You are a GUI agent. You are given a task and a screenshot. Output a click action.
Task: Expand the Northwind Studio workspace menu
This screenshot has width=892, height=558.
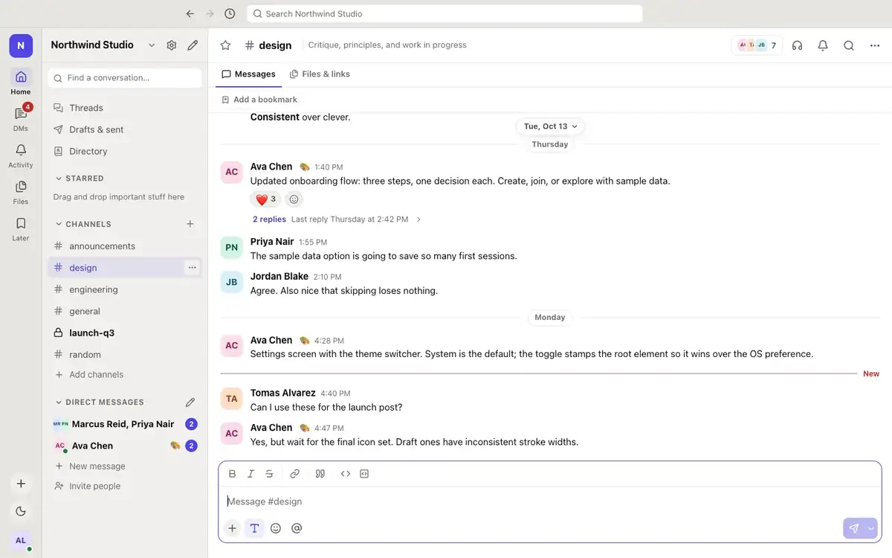click(103, 45)
